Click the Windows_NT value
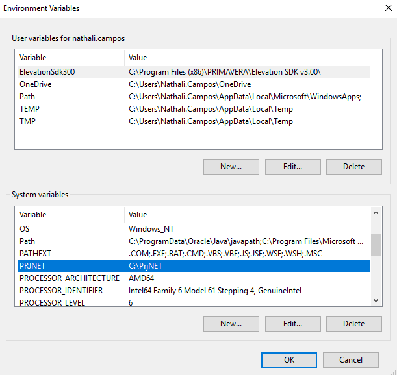This screenshot has width=397, height=375. [x=151, y=229]
